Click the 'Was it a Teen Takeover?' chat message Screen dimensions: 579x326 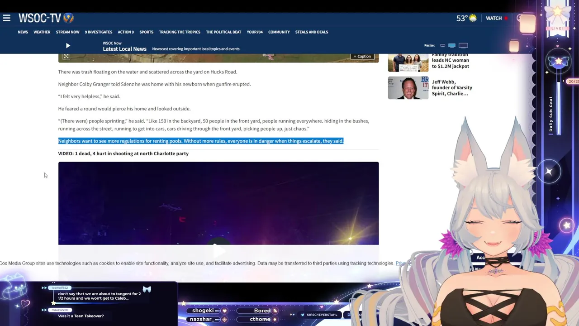click(x=81, y=316)
